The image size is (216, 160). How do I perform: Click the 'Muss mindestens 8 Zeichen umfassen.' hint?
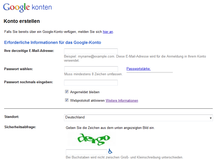click(x=93, y=74)
